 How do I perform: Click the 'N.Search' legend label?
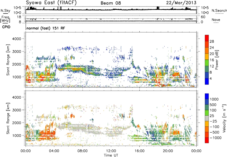click(219, 10)
